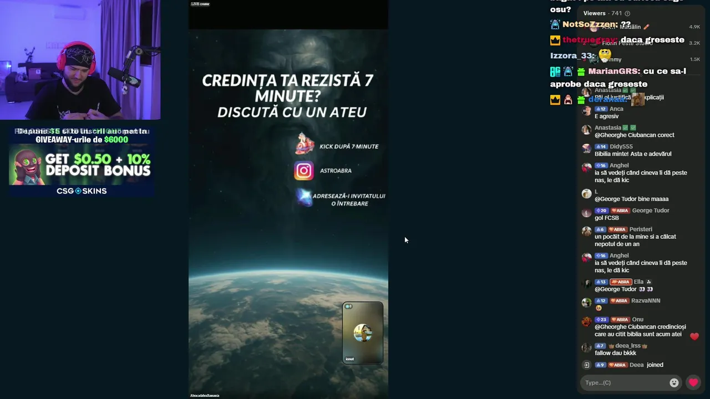Open George Tudor's avatar on gol FCSB message
Image resolution: width=710 pixels, height=399 pixels.
tap(586, 212)
